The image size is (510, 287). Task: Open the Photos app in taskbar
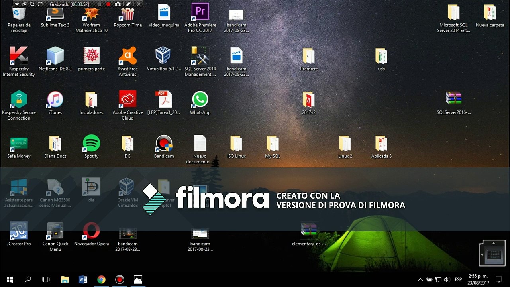138,279
